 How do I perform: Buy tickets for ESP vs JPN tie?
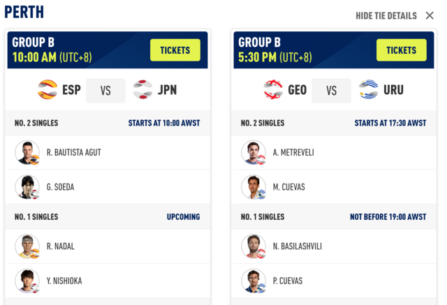click(175, 50)
